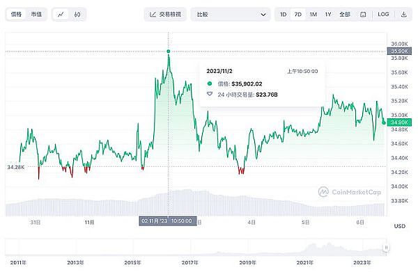Open the calendar date range picker
Viewport: 418px width, 272px height.
(363, 15)
